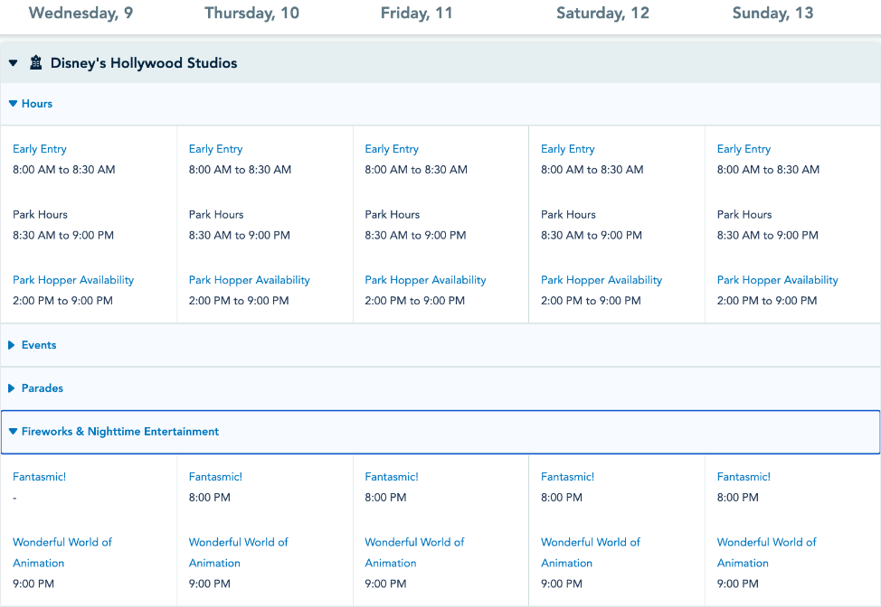Expand the Events section
The width and height of the screenshot is (881, 607).
[x=33, y=345]
